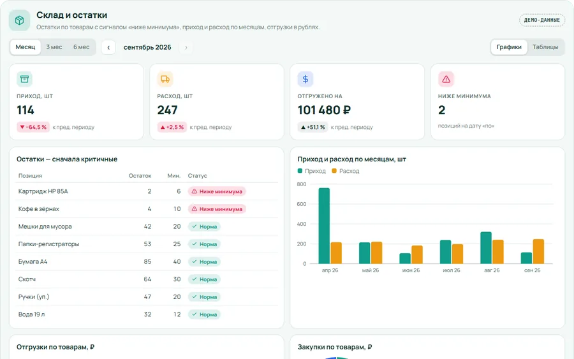574x359 pixels.
Task: Switch to the Таблицы view
Action: tap(545, 47)
